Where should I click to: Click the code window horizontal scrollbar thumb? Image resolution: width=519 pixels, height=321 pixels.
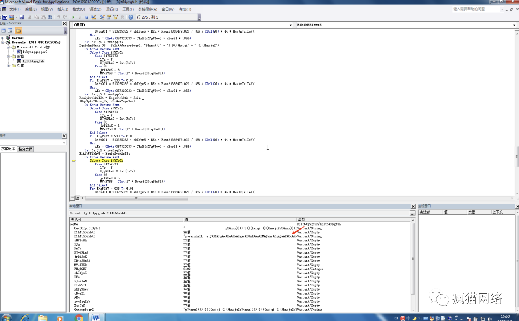click(136, 198)
